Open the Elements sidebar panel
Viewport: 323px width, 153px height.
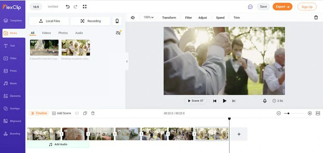(x=12, y=96)
